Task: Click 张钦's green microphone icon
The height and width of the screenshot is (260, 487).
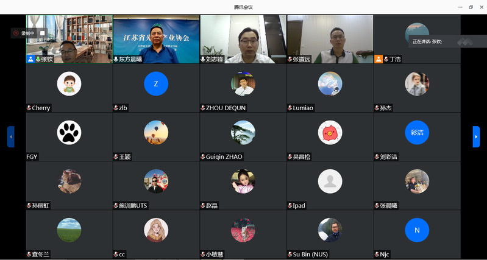Action: coord(38,60)
